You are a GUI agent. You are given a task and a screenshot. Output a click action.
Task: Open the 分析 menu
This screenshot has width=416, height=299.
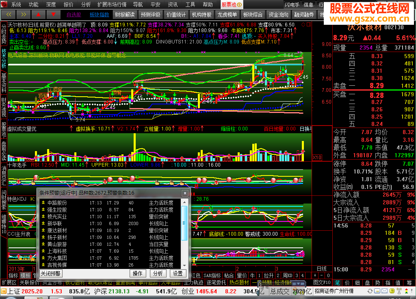point(86,4)
